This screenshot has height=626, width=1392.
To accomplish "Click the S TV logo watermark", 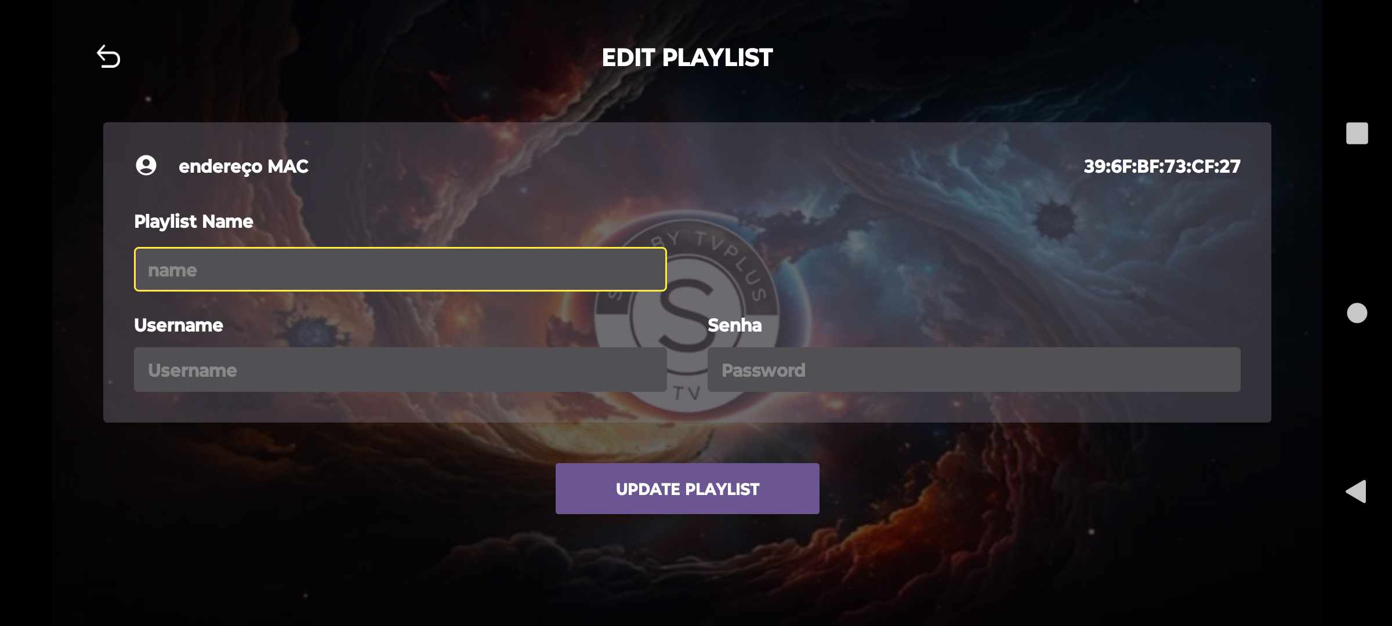I will tap(687, 313).
